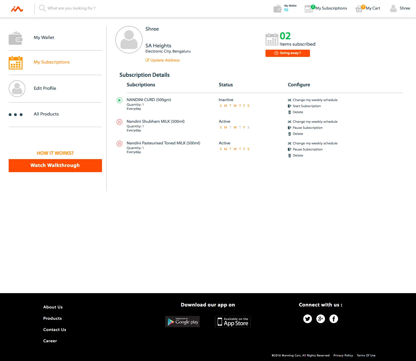Toggle Friday in Pasteurised Toned MILK schedule
416x361 pixels.
tap(244, 149)
